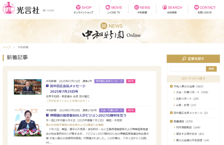Select subcategory 混迷する現代社会 (43)
224x145 pixels.
190,134
